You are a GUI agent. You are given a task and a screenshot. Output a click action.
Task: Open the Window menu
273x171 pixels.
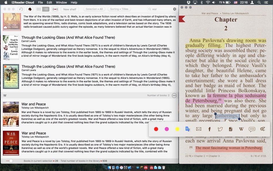tap(61, 2)
